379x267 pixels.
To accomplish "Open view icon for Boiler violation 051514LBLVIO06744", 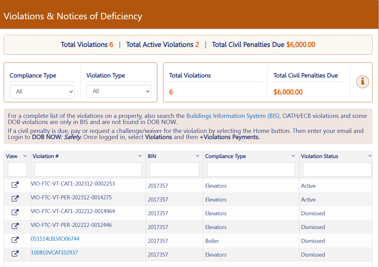I will pyautogui.click(x=15, y=240).
